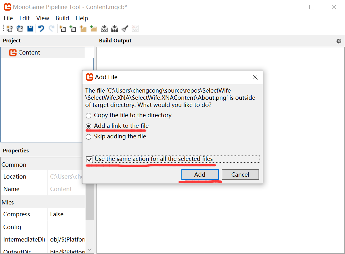
Task: Click the New Project toolbar icon
Action: point(9,29)
